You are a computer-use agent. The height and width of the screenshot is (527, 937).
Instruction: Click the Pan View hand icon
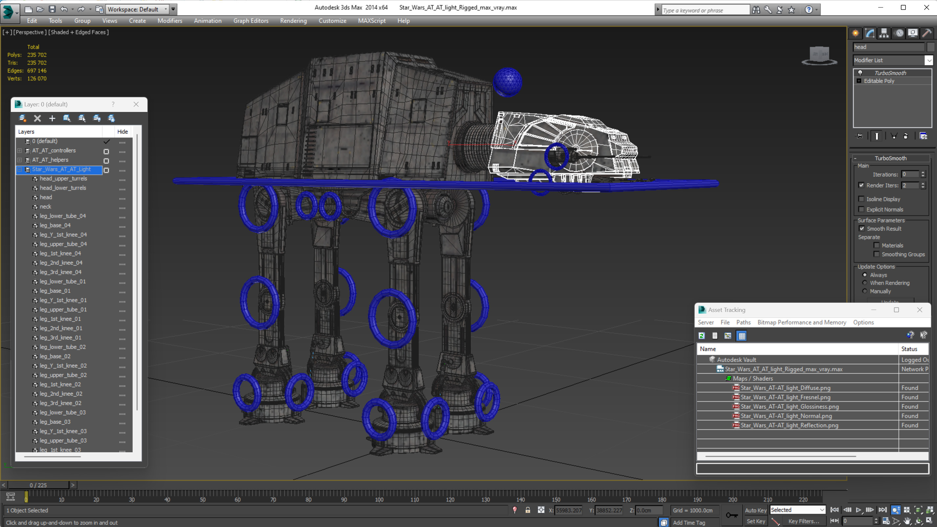click(x=907, y=521)
